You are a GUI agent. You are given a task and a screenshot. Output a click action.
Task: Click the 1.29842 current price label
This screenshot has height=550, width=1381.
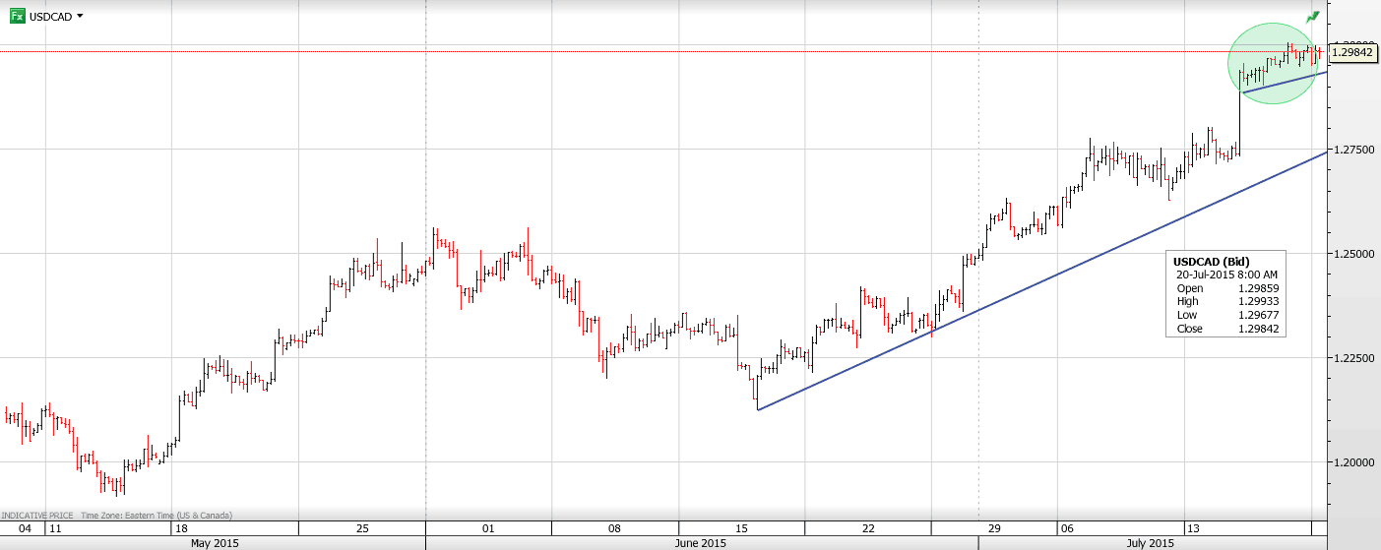click(x=1354, y=52)
